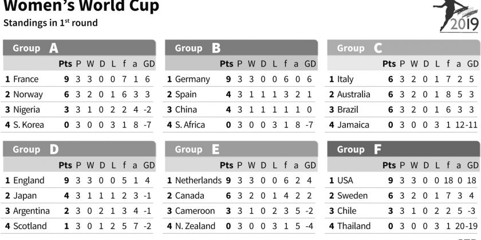The height and width of the screenshot is (240, 481).
Task: Click the Standings in 1st round subtitle
Action: click(x=50, y=23)
